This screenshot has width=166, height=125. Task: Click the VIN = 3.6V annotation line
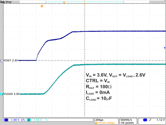(115, 75)
